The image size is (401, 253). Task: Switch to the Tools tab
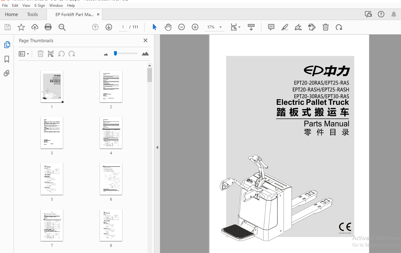tap(32, 14)
